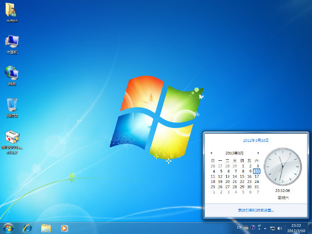312x234 pixels.
Task: Select date 21 in the calendar
Action: (235, 182)
